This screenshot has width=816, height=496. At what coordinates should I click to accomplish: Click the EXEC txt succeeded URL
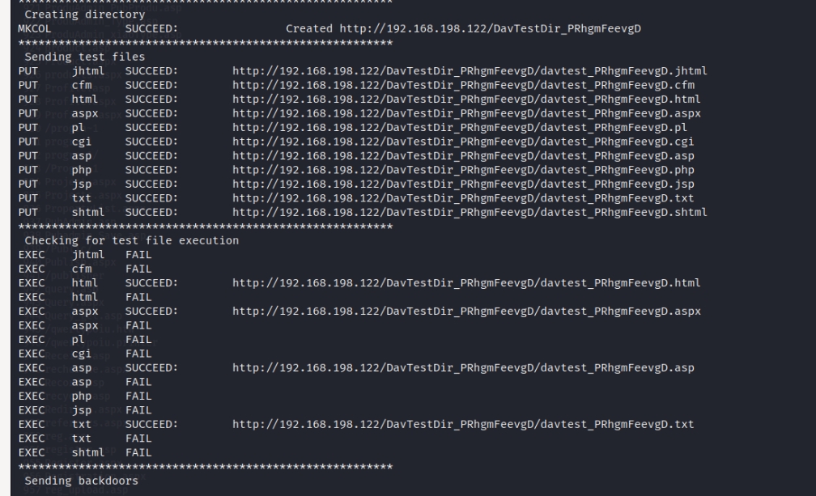point(463,424)
